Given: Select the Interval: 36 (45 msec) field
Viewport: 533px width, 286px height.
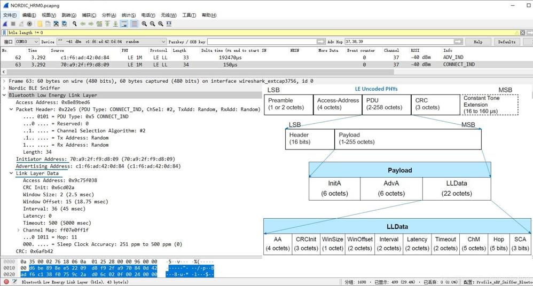Looking at the screenshot, I should [54, 209].
